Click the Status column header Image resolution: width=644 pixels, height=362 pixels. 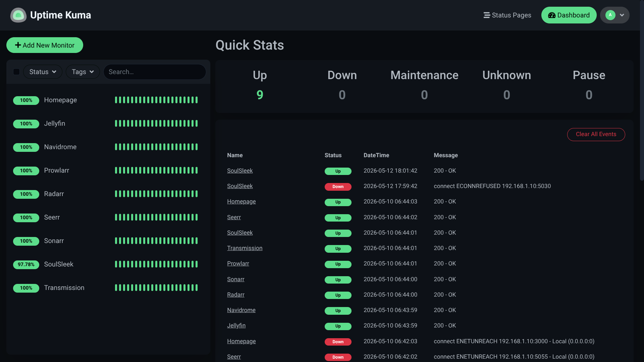click(x=333, y=155)
